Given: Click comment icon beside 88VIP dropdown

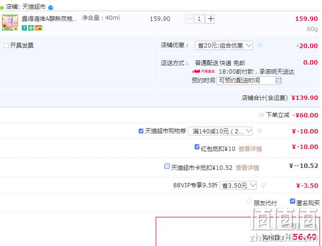Looking at the screenshot, I should tap(264, 185).
